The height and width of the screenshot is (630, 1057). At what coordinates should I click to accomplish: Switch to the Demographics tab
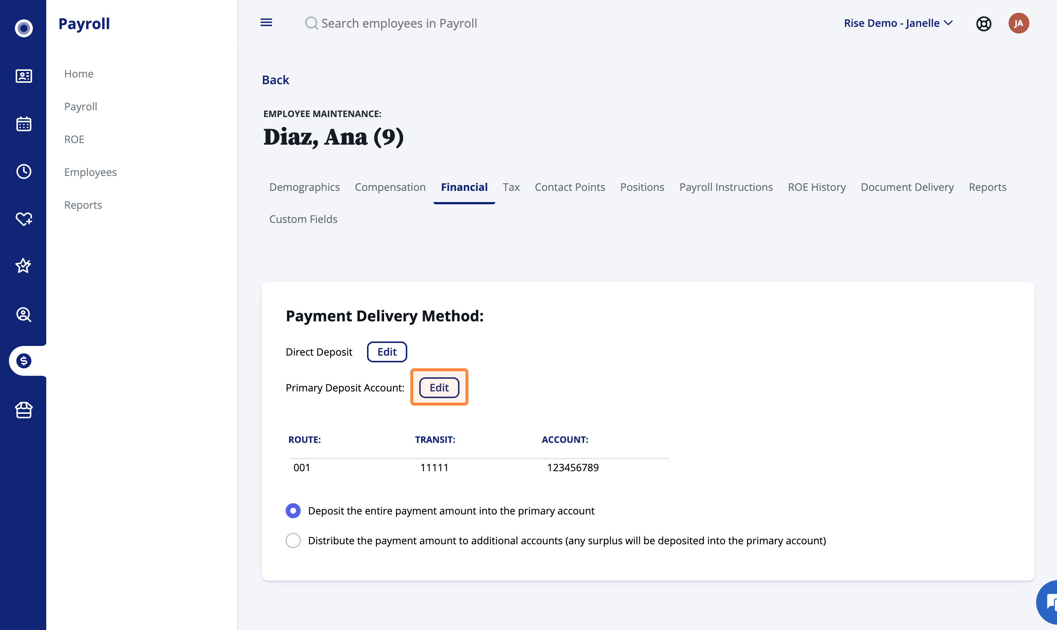[x=304, y=187]
